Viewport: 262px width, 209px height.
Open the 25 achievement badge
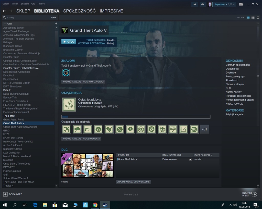[x=99, y=129]
